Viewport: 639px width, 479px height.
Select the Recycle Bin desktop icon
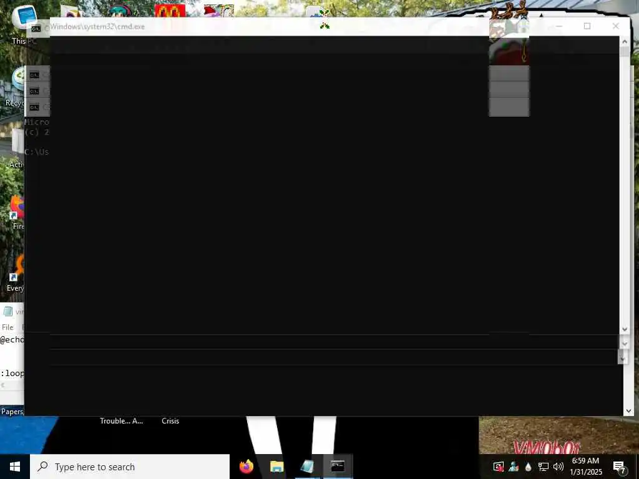tap(16, 87)
